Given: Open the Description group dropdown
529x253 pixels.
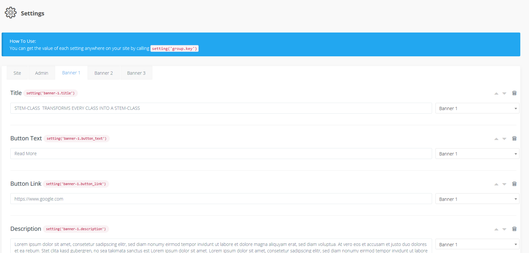Looking at the screenshot, I should tap(477, 245).
